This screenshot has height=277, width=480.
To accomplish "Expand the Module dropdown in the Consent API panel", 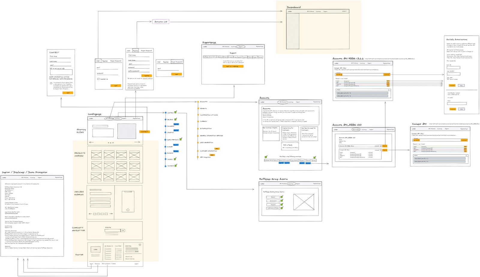I will click(x=466, y=155).
